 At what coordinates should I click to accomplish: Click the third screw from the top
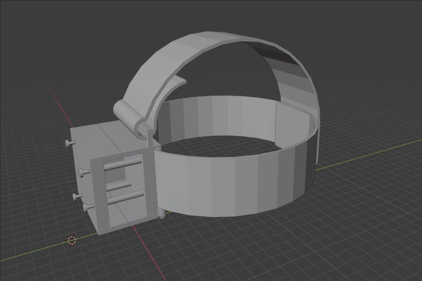pos(77,197)
